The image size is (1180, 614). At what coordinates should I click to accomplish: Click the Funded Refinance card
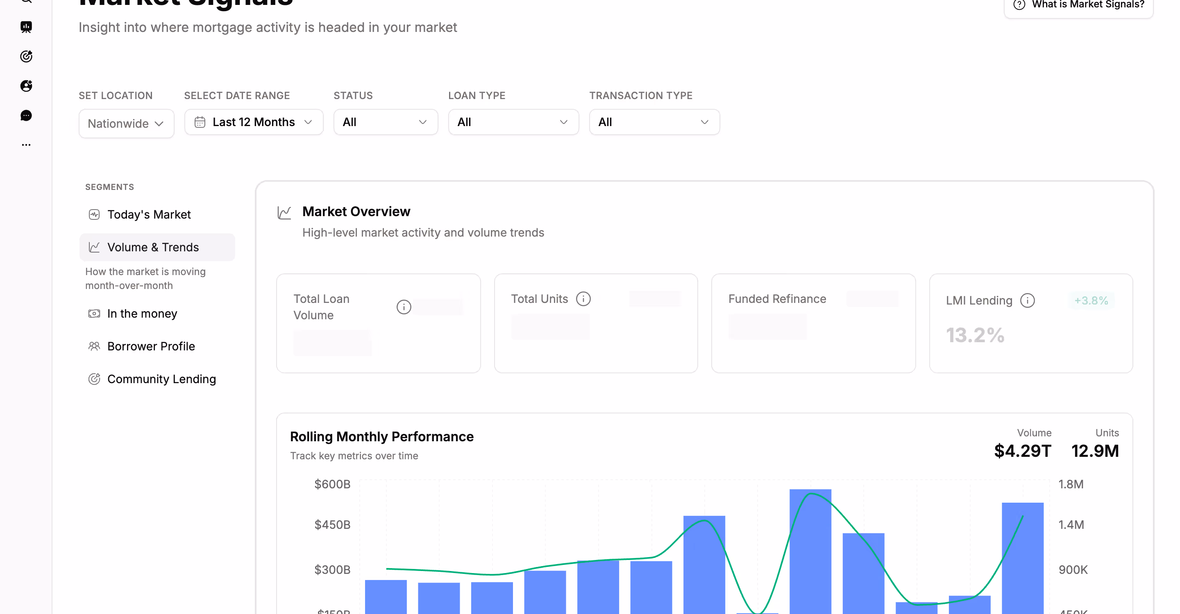pos(814,323)
